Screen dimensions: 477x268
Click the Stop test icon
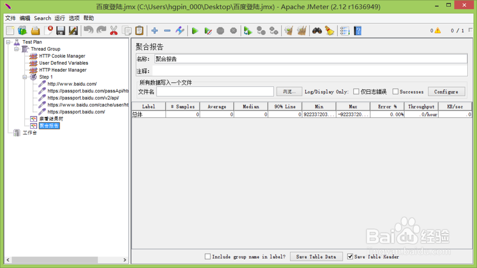tap(220, 31)
